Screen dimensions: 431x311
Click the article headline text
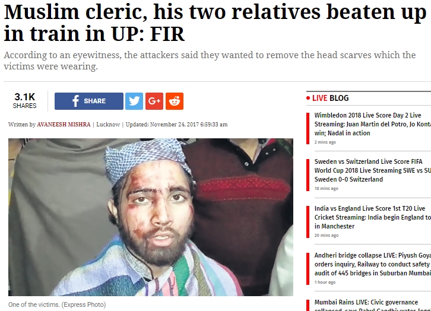(x=215, y=23)
